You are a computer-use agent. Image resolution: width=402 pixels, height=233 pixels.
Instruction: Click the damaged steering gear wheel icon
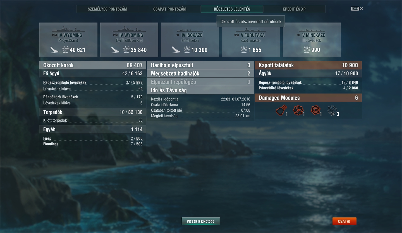315,111
